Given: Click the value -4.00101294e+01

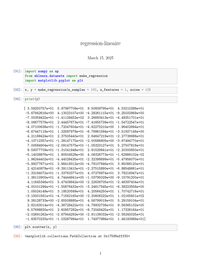Looking at the screenshot, I should (40, 187).
